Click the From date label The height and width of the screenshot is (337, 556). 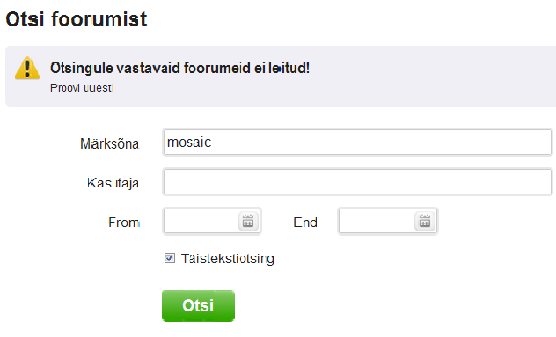click(124, 223)
